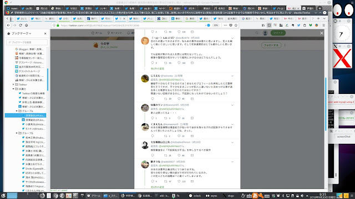Screen dimensions: 355x199
Task: Open the dropdown chevron on @AdisabledPerson tweet
Action: click(232, 143)
